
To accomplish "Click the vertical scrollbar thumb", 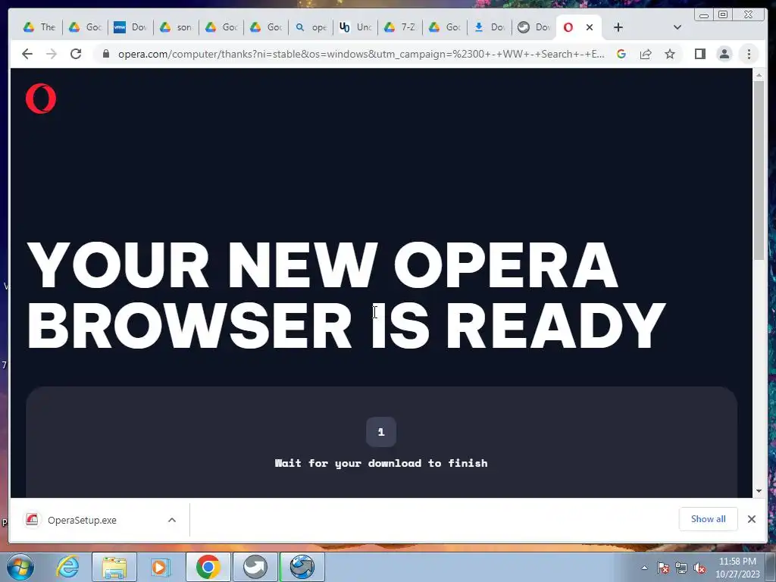I will (x=759, y=170).
